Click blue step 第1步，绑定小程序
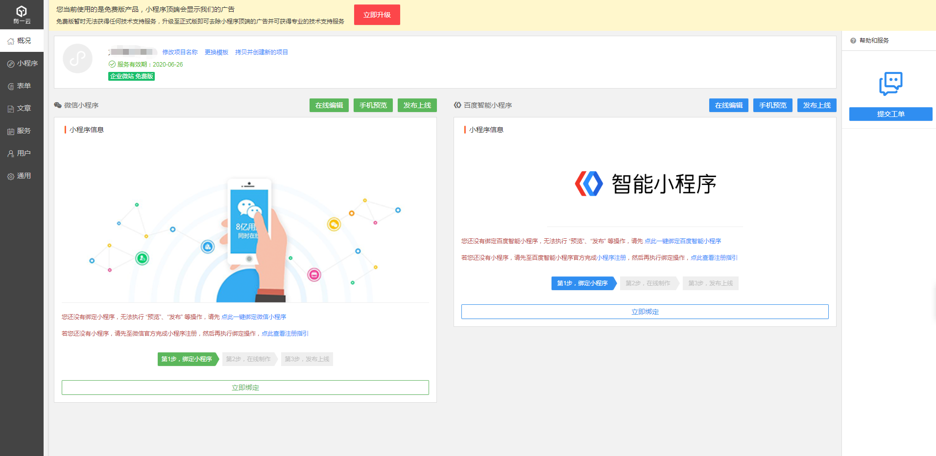Image resolution: width=936 pixels, height=456 pixels. pos(583,283)
